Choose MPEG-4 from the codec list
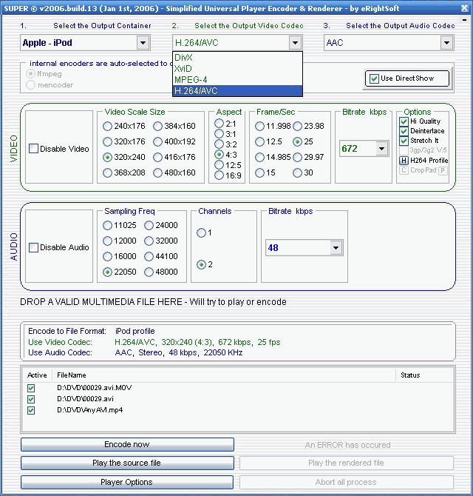The image size is (473, 496). (237, 80)
